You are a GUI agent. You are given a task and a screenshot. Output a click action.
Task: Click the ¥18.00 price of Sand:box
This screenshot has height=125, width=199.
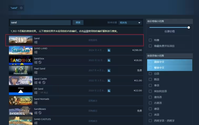pyautogui.click(x=138, y=60)
